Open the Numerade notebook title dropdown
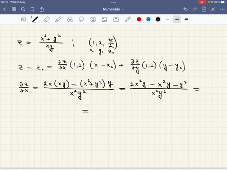This screenshot has width=227, height=170. pyautogui.click(x=113, y=9)
